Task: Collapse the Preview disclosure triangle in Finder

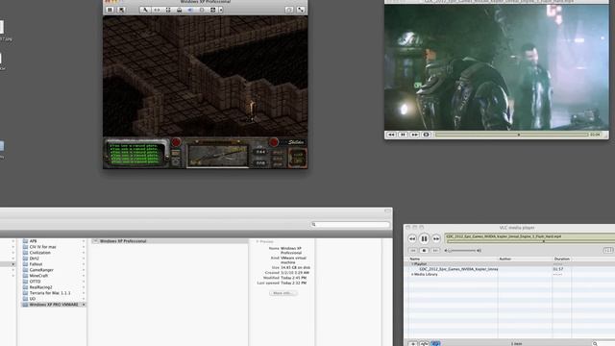Action: click(258, 241)
